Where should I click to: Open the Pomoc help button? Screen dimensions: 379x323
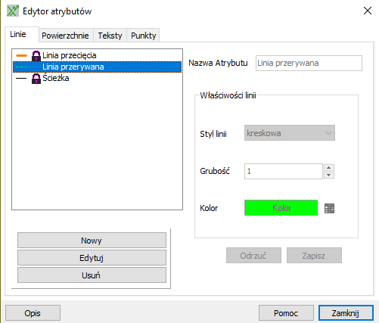coord(286,313)
